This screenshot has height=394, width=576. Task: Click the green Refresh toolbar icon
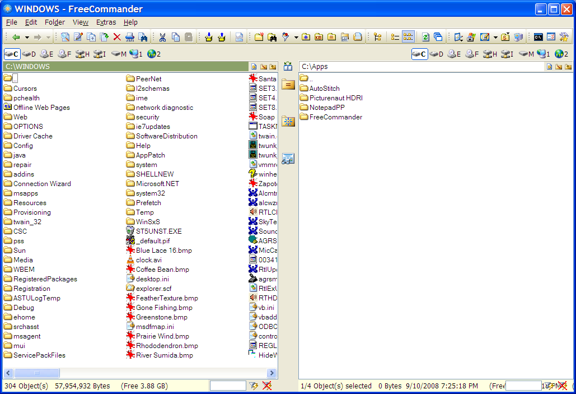[425, 37]
